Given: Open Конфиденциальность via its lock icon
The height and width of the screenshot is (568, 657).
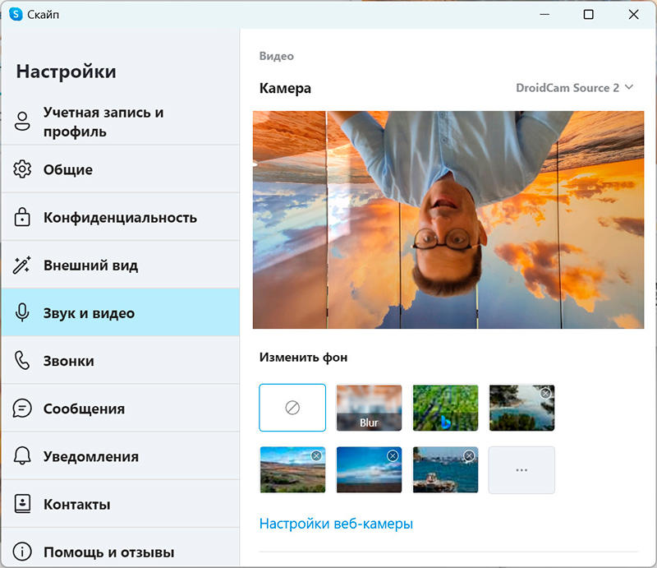Looking at the screenshot, I should pyautogui.click(x=22, y=218).
